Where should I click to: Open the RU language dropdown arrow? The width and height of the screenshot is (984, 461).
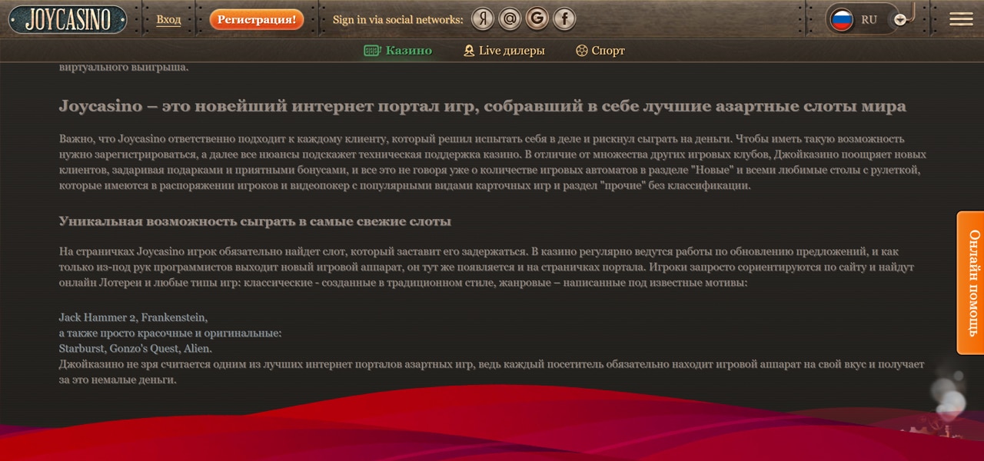click(899, 19)
